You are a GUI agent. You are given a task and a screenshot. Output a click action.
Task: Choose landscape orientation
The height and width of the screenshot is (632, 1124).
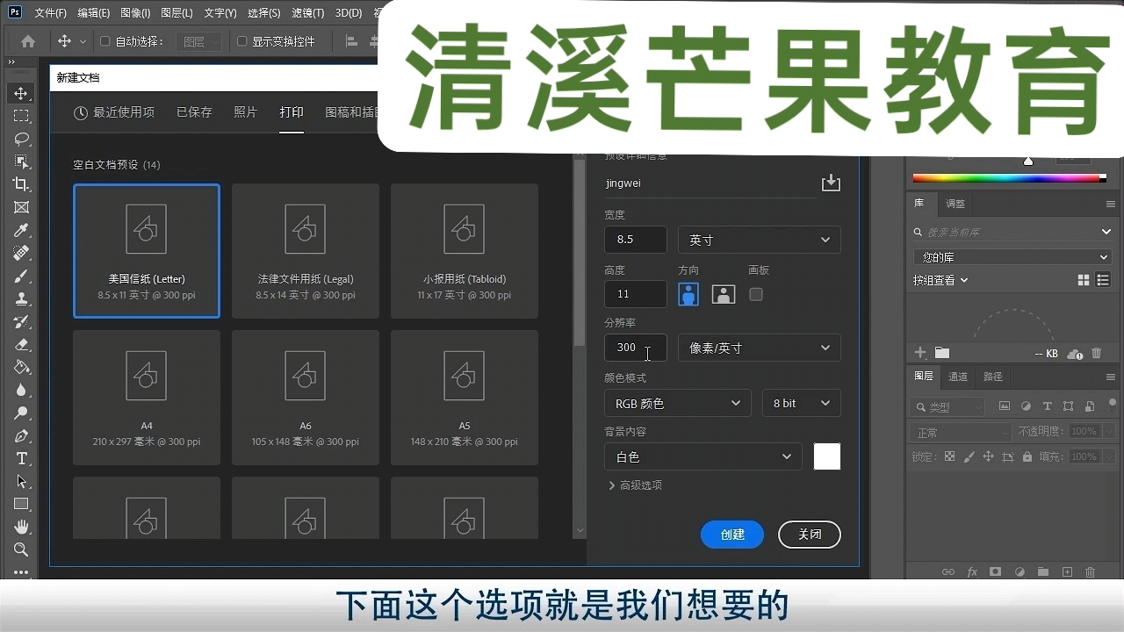coord(724,294)
